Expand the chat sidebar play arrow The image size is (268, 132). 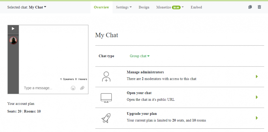13,29
